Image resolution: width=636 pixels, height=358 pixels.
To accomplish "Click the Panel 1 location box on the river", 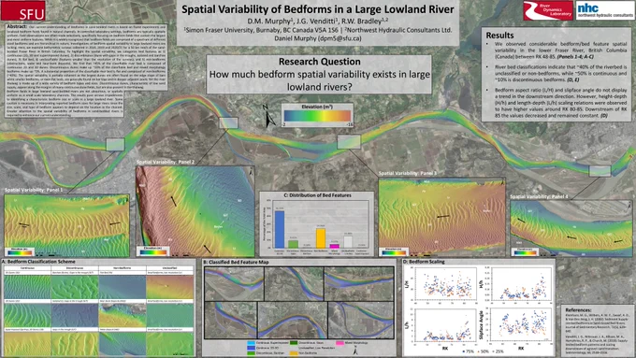I will pos(115,144).
